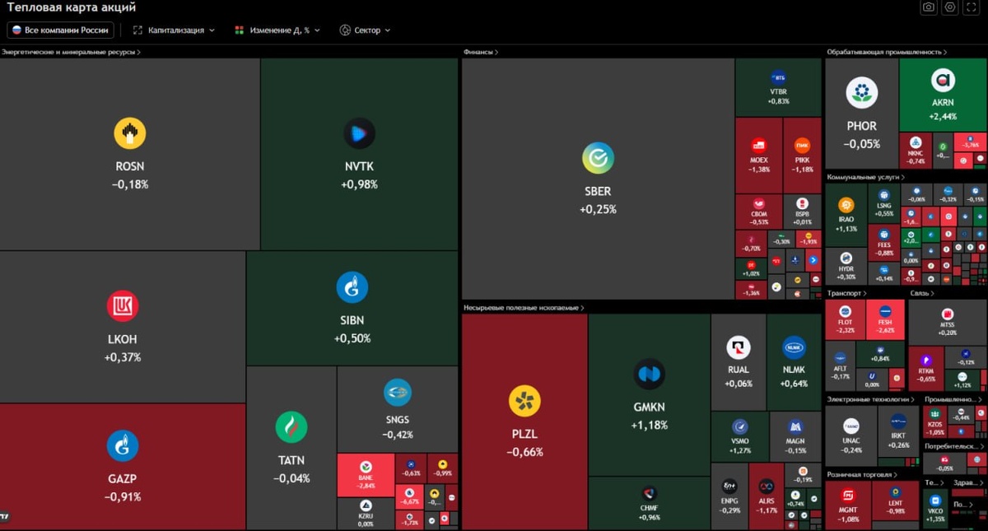Open the HYDR tile
988x531 pixels.
tap(846, 267)
